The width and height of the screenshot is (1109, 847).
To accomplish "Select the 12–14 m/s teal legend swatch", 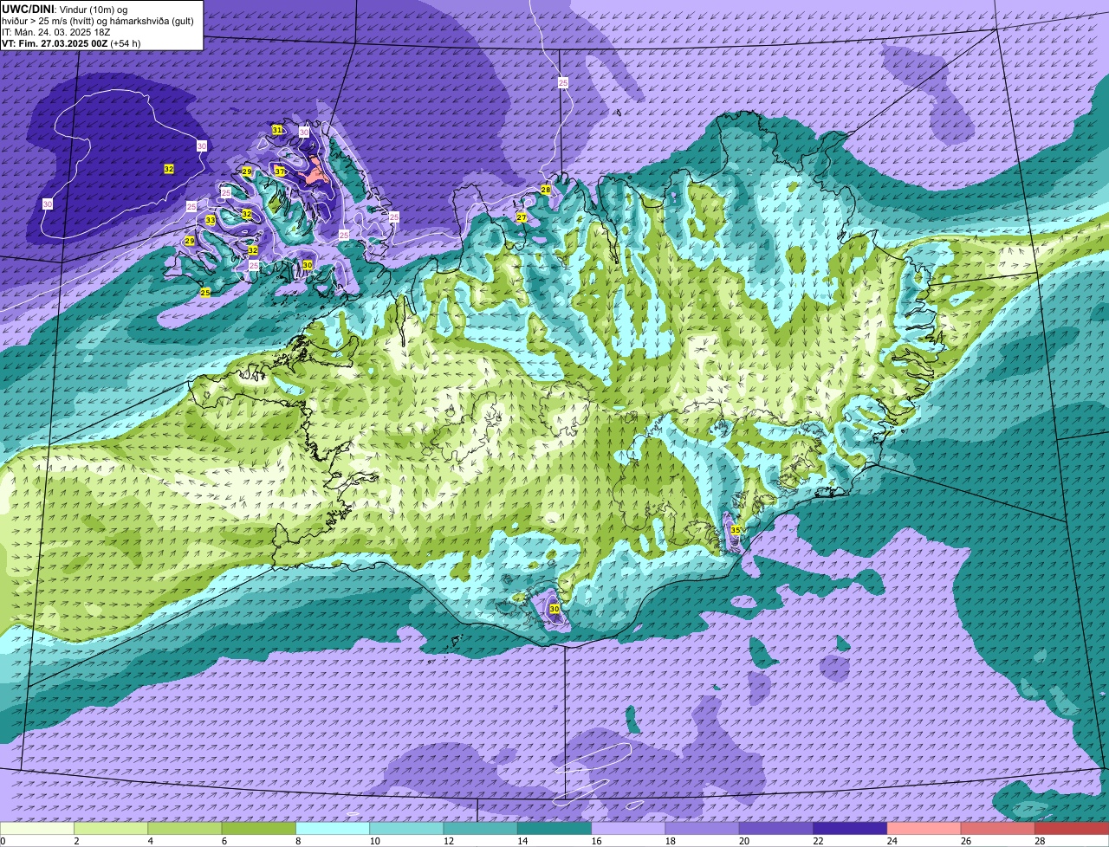I will 481,828.
